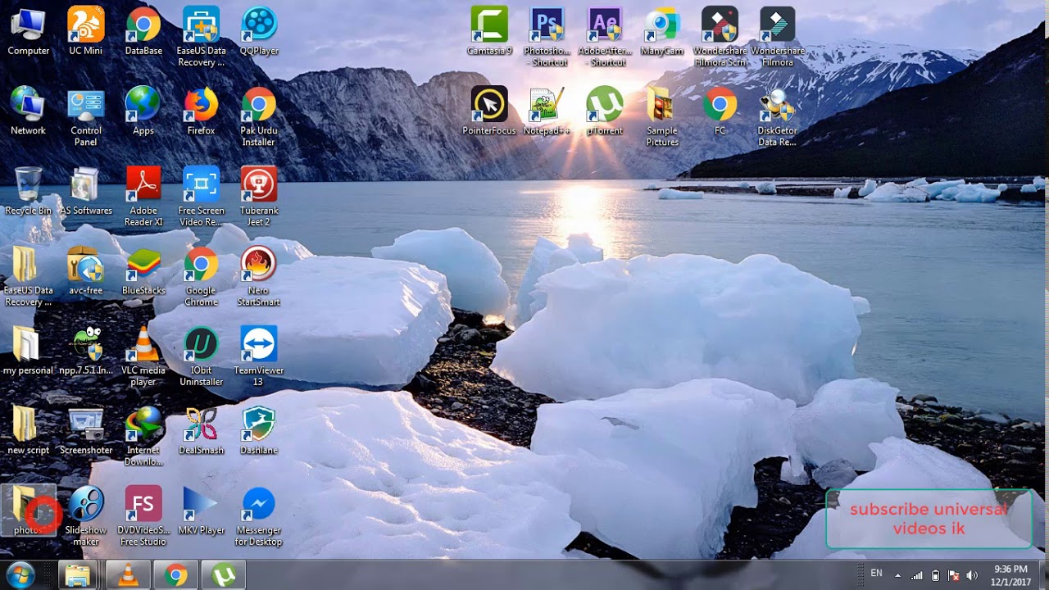1049x590 pixels.
Task: Select the Camtasia 9 desktop icon
Action: click(x=489, y=25)
